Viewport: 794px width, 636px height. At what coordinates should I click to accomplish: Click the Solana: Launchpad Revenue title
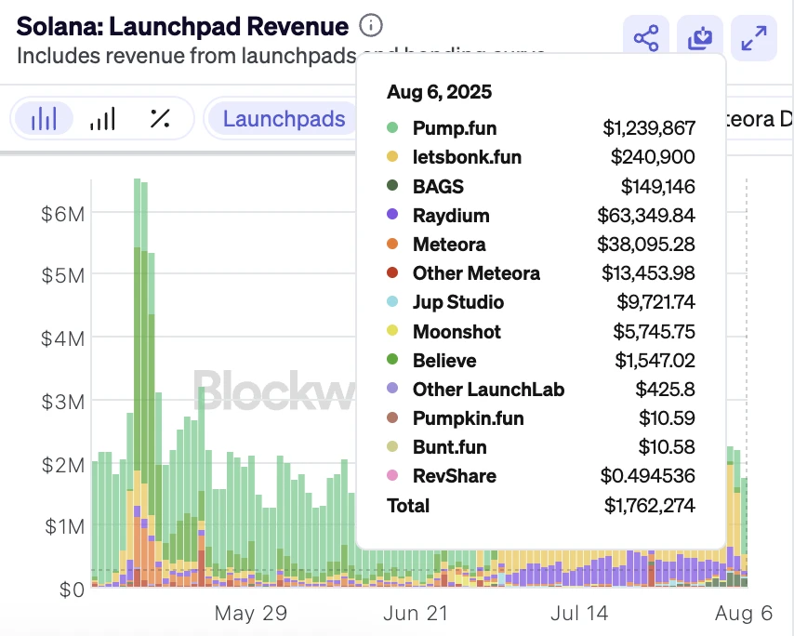[x=179, y=26]
